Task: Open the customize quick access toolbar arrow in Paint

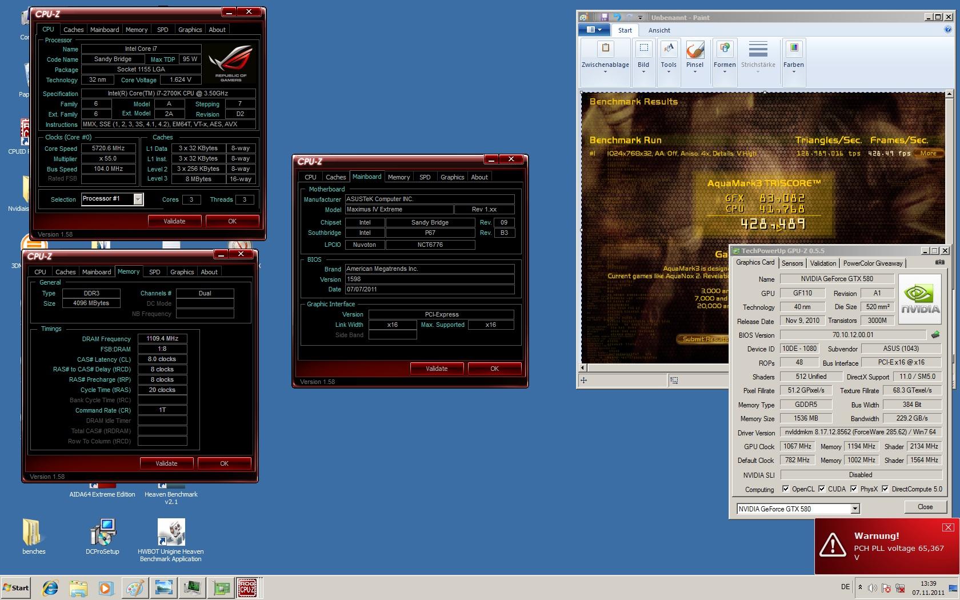Action: pyautogui.click(x=641, y=18)
